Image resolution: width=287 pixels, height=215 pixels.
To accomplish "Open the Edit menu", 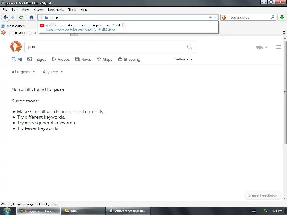I will tap(15, 10).
